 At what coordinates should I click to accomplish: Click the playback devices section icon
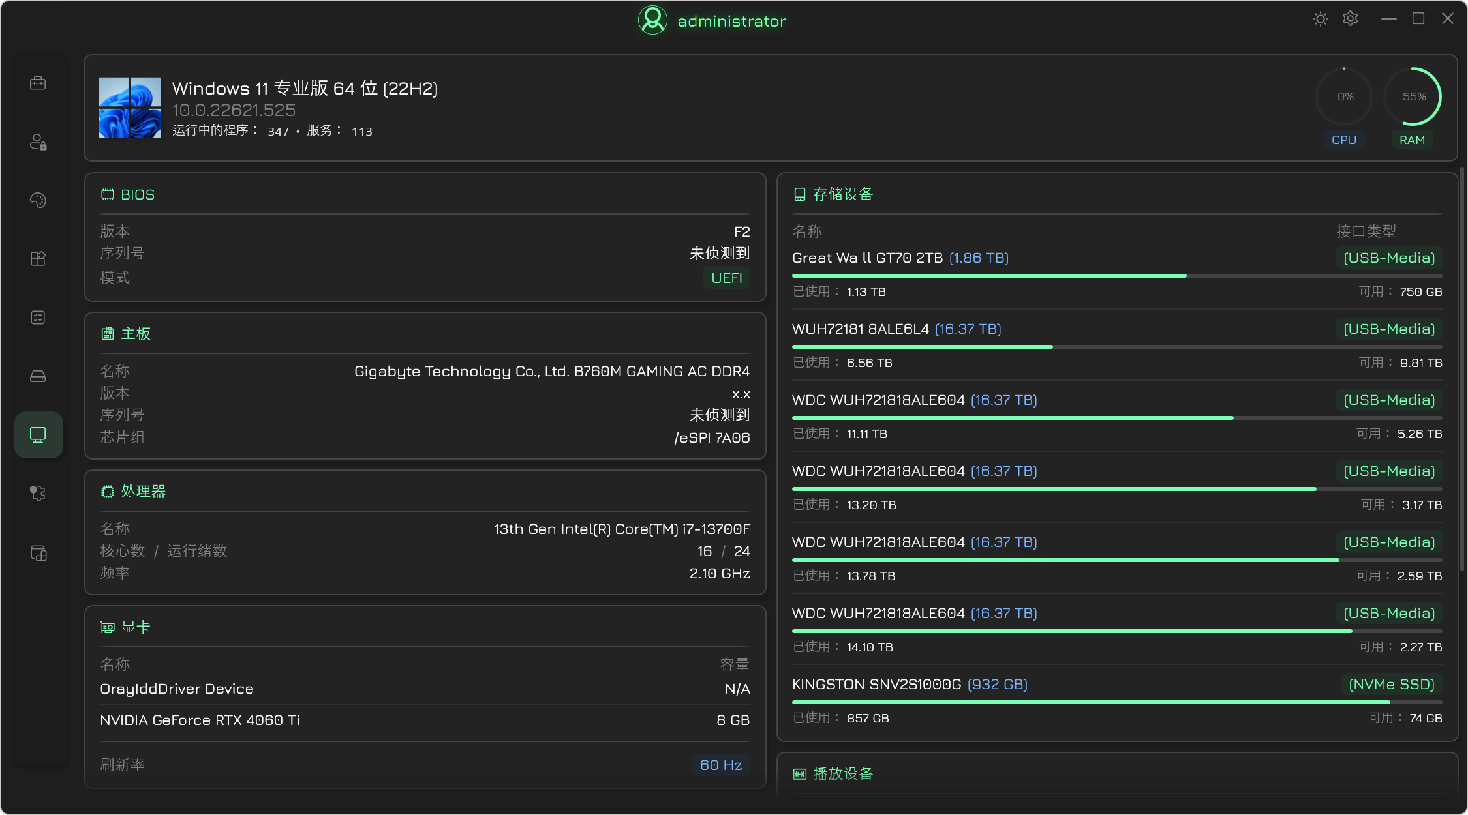point(799,774)
